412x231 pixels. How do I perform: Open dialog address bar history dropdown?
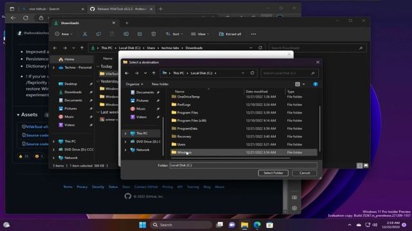pyautogui.click(x=243, y=73)
